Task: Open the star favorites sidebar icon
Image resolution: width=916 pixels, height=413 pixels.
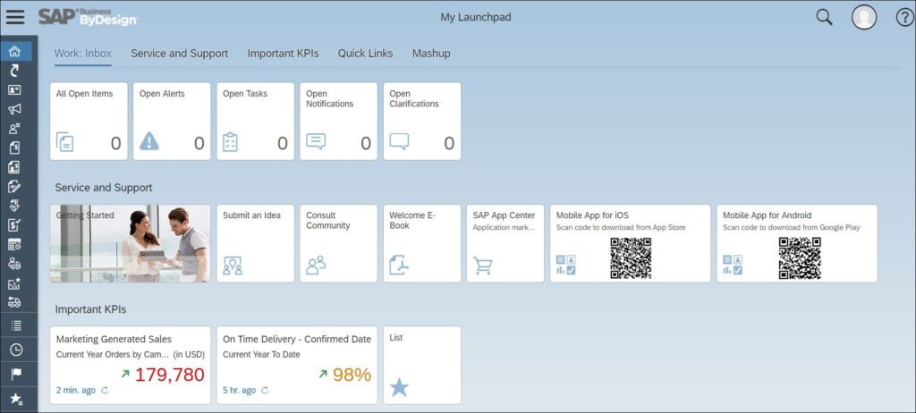Action: (16, 399)
